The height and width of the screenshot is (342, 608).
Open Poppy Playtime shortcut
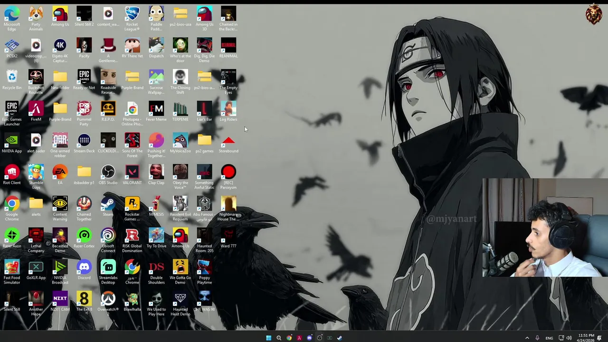(204, 272)
